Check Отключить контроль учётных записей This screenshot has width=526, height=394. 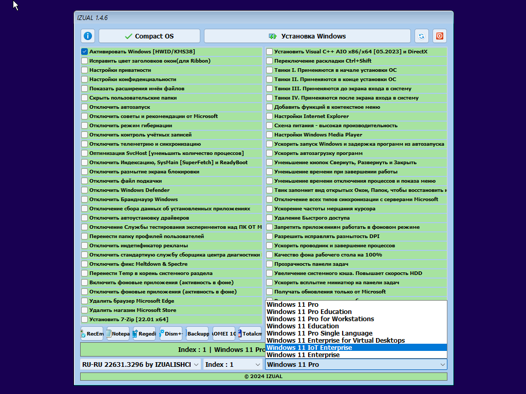[x=85, y=135]
